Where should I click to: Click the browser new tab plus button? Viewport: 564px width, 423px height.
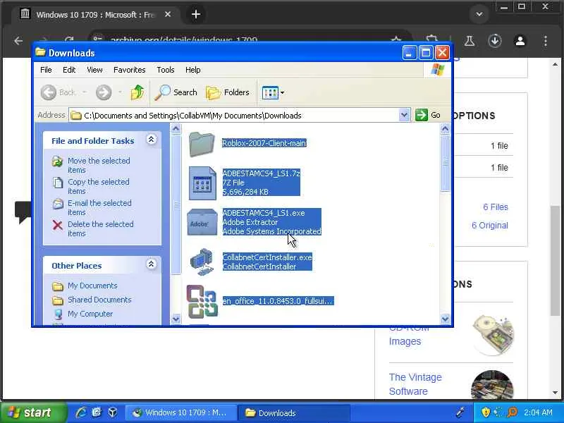point(196,14)
